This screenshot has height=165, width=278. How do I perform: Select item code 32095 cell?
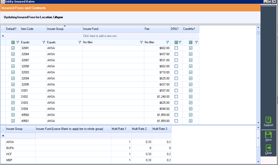(x=33, y=85)
